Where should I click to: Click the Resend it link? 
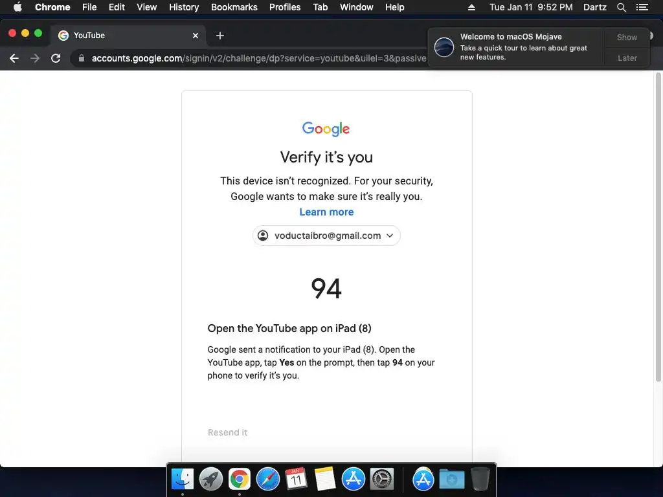pos(227,432)
